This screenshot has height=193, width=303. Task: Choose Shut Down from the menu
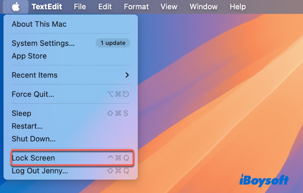click(71, 139)
